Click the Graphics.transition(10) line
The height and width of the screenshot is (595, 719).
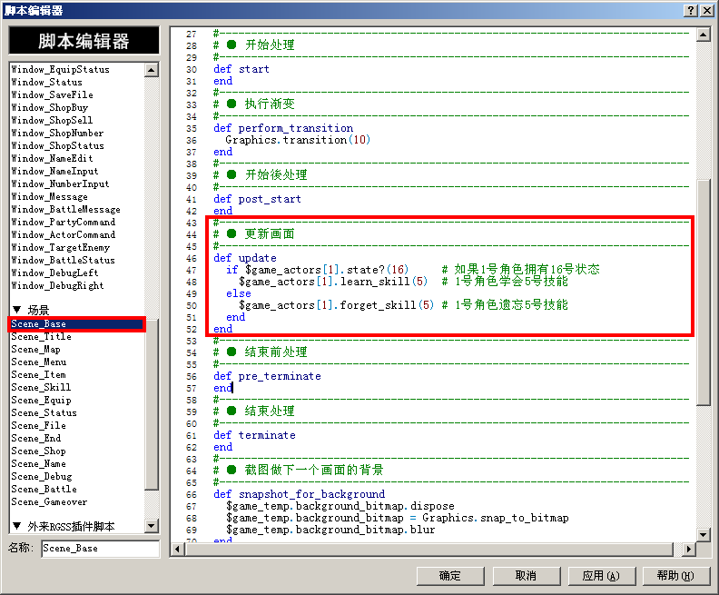click(298, 140)
